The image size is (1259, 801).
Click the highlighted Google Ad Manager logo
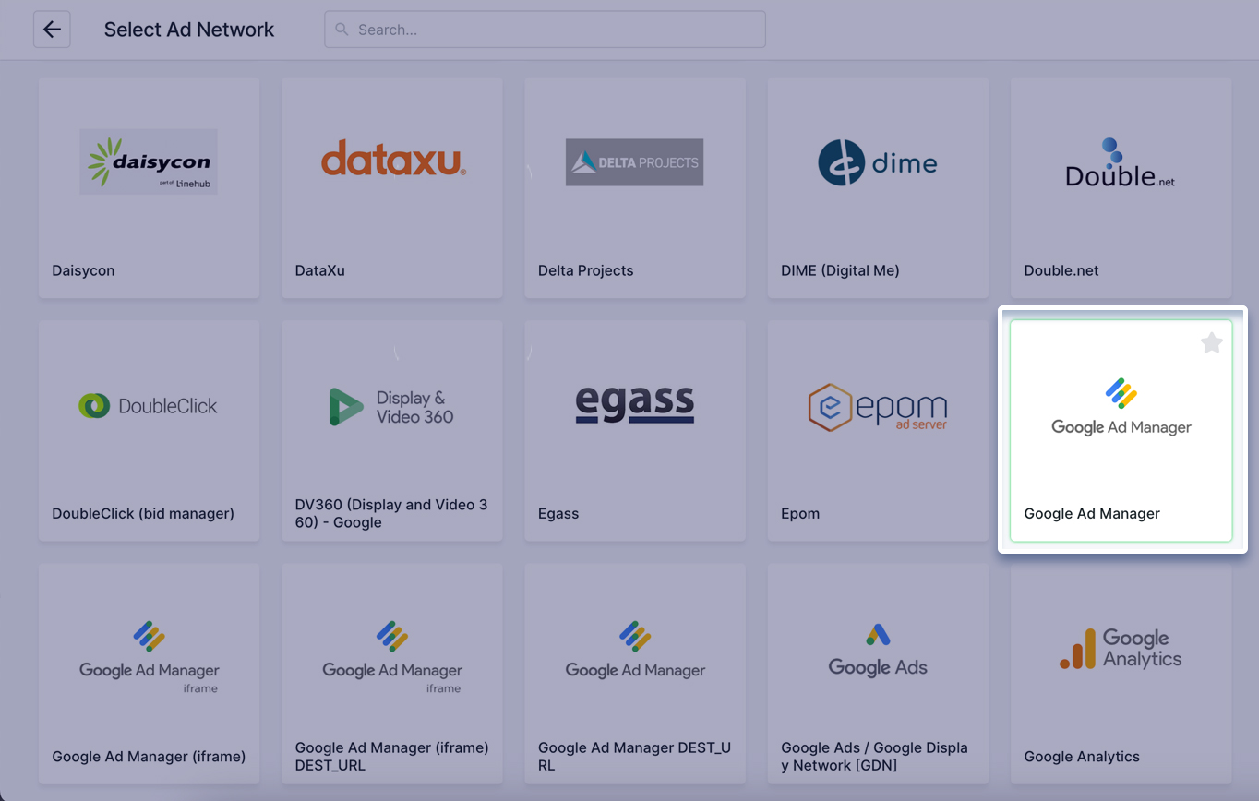click(x=1121, y=407)
